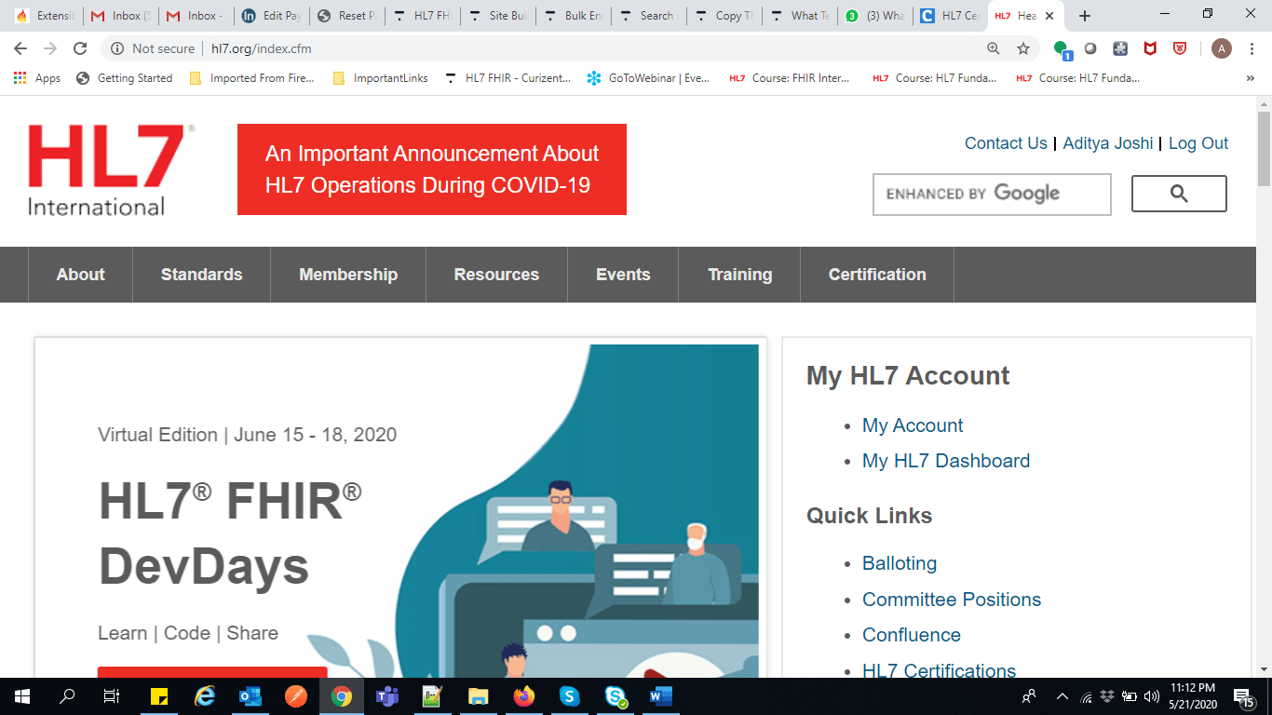Show hidden system tray icons
The image size is (1272, 715).
point(1062,696)
